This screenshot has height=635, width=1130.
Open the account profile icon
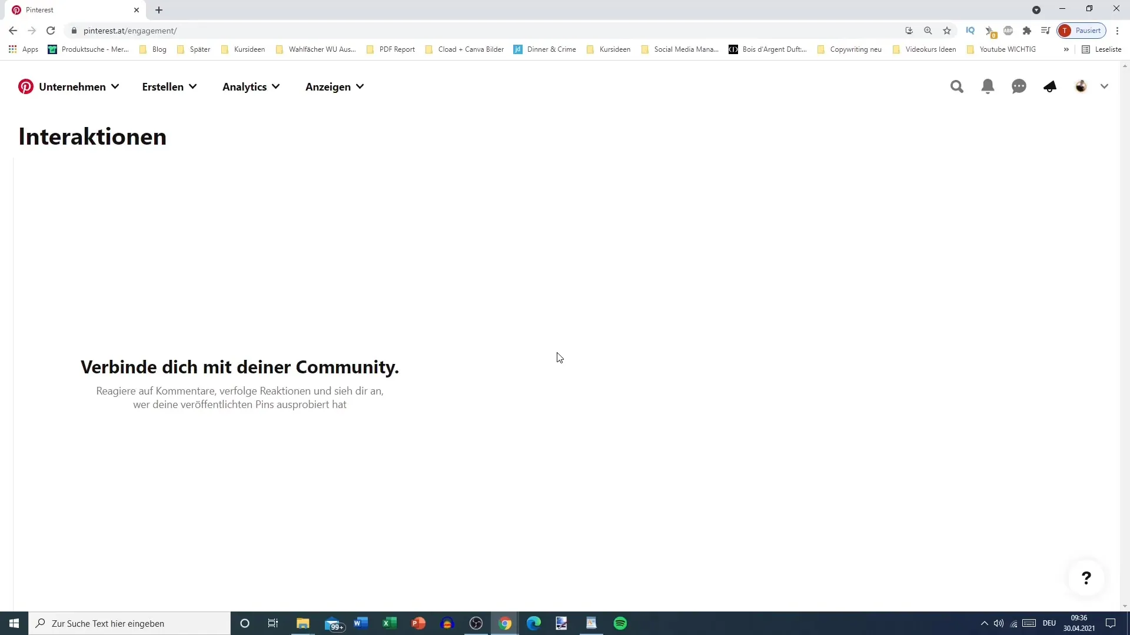click(x=1081, y=86)
